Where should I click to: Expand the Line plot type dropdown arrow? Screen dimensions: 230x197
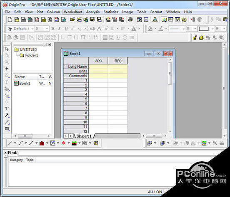[x=15, y=143]
